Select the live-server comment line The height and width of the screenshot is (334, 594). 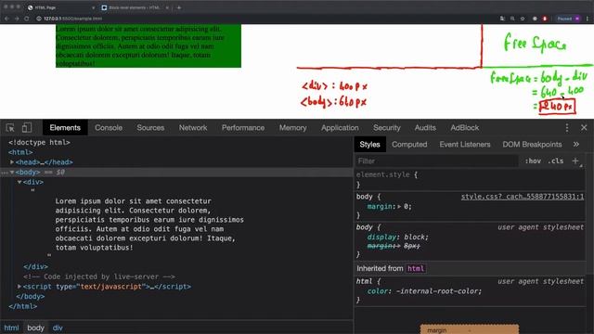tap(99, 276)
